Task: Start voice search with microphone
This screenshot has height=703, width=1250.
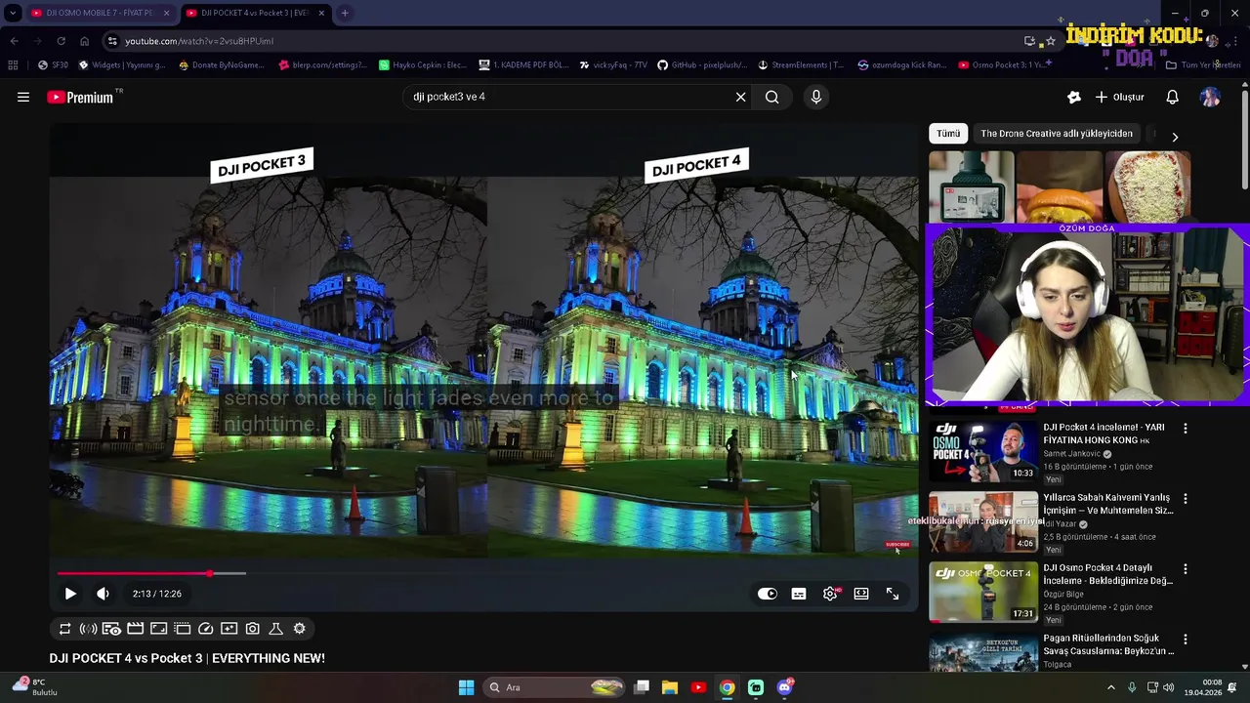Action: tap(816, 97)
